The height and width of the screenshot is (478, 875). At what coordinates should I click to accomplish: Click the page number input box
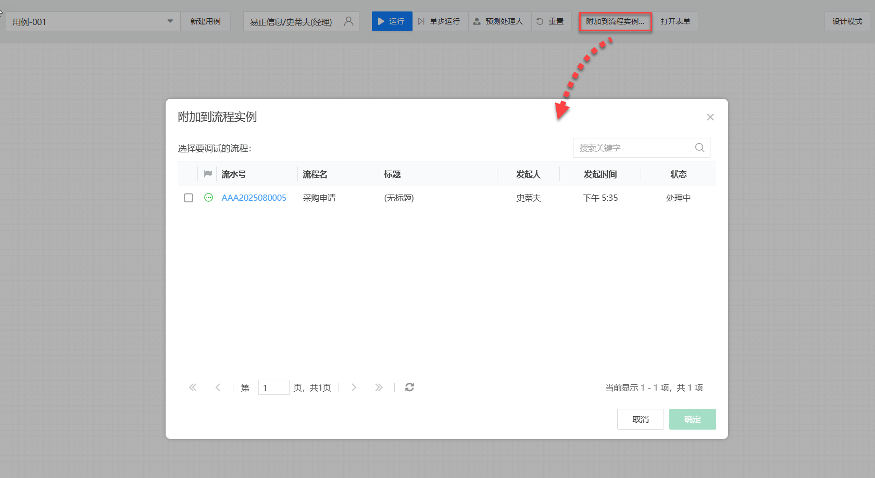point(273,387)
